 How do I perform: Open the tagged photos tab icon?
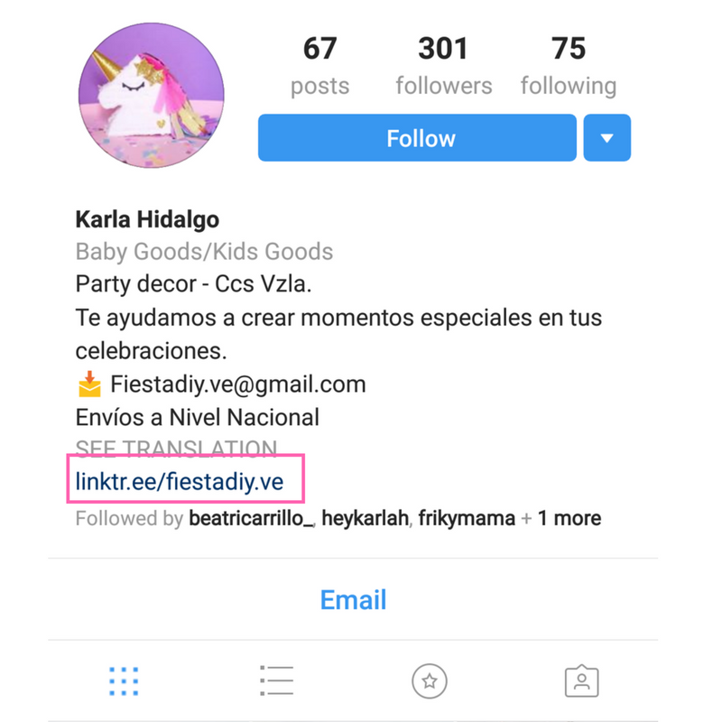click(581, 680)
